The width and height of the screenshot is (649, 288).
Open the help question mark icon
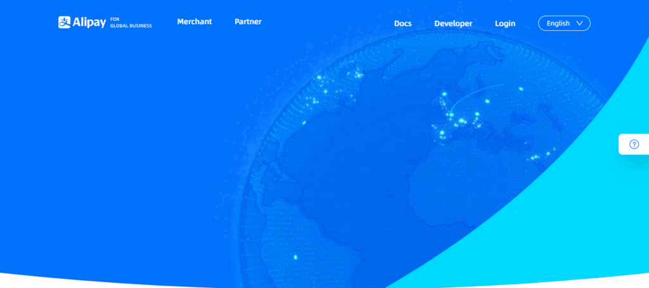tap(634, 144)
